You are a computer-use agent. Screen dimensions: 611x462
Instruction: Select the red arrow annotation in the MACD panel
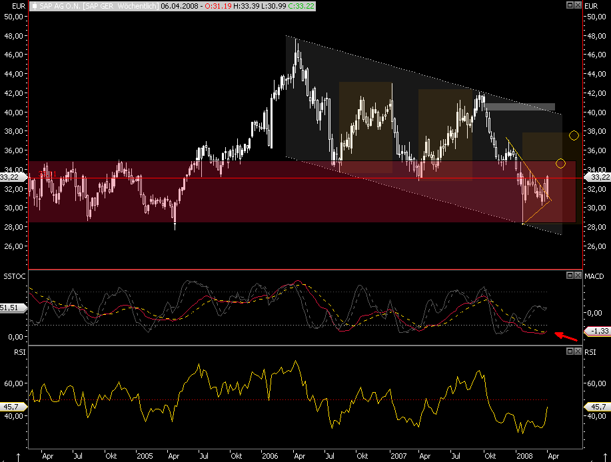pos(563,337)
